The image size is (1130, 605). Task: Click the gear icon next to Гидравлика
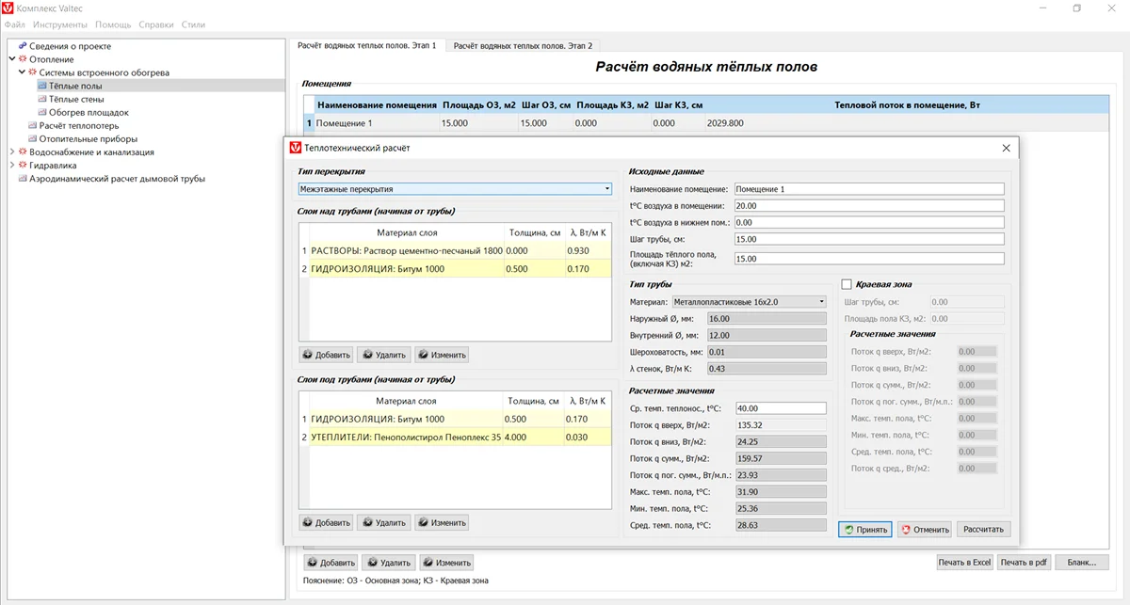coord(23,165)
